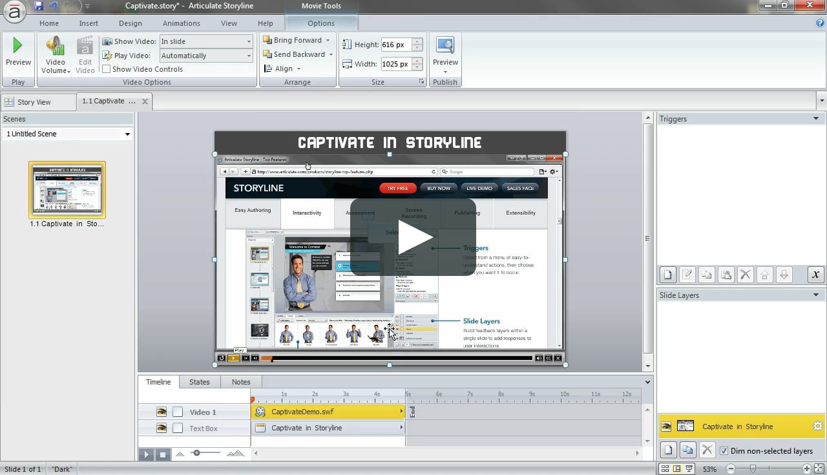Switch to the Notes tab

point(241,382)
